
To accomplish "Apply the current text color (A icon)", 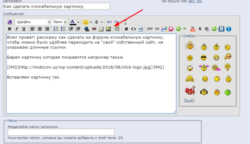I will [73, 22].
